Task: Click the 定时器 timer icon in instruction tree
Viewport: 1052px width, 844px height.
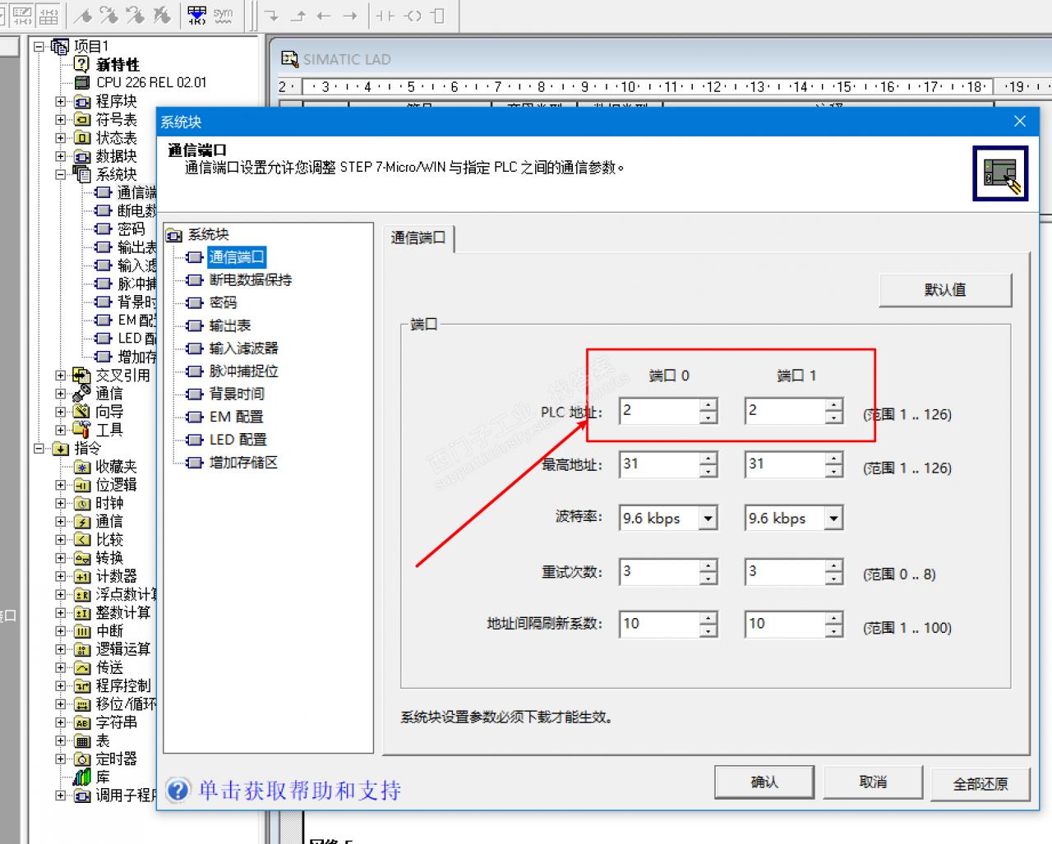Action: 82,759
